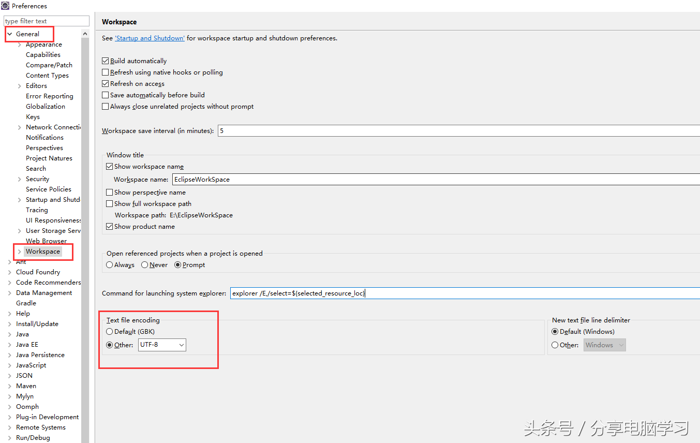Select the Always radio button

click(110, 265)
